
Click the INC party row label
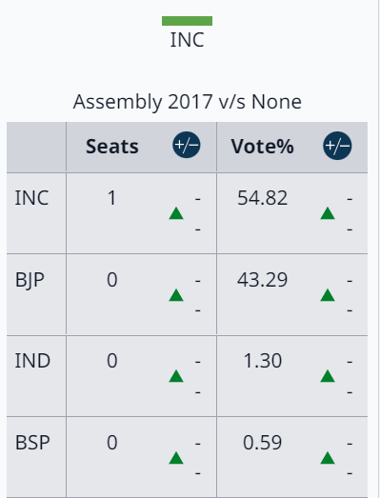pyautogui.click(x=31, y=198)
